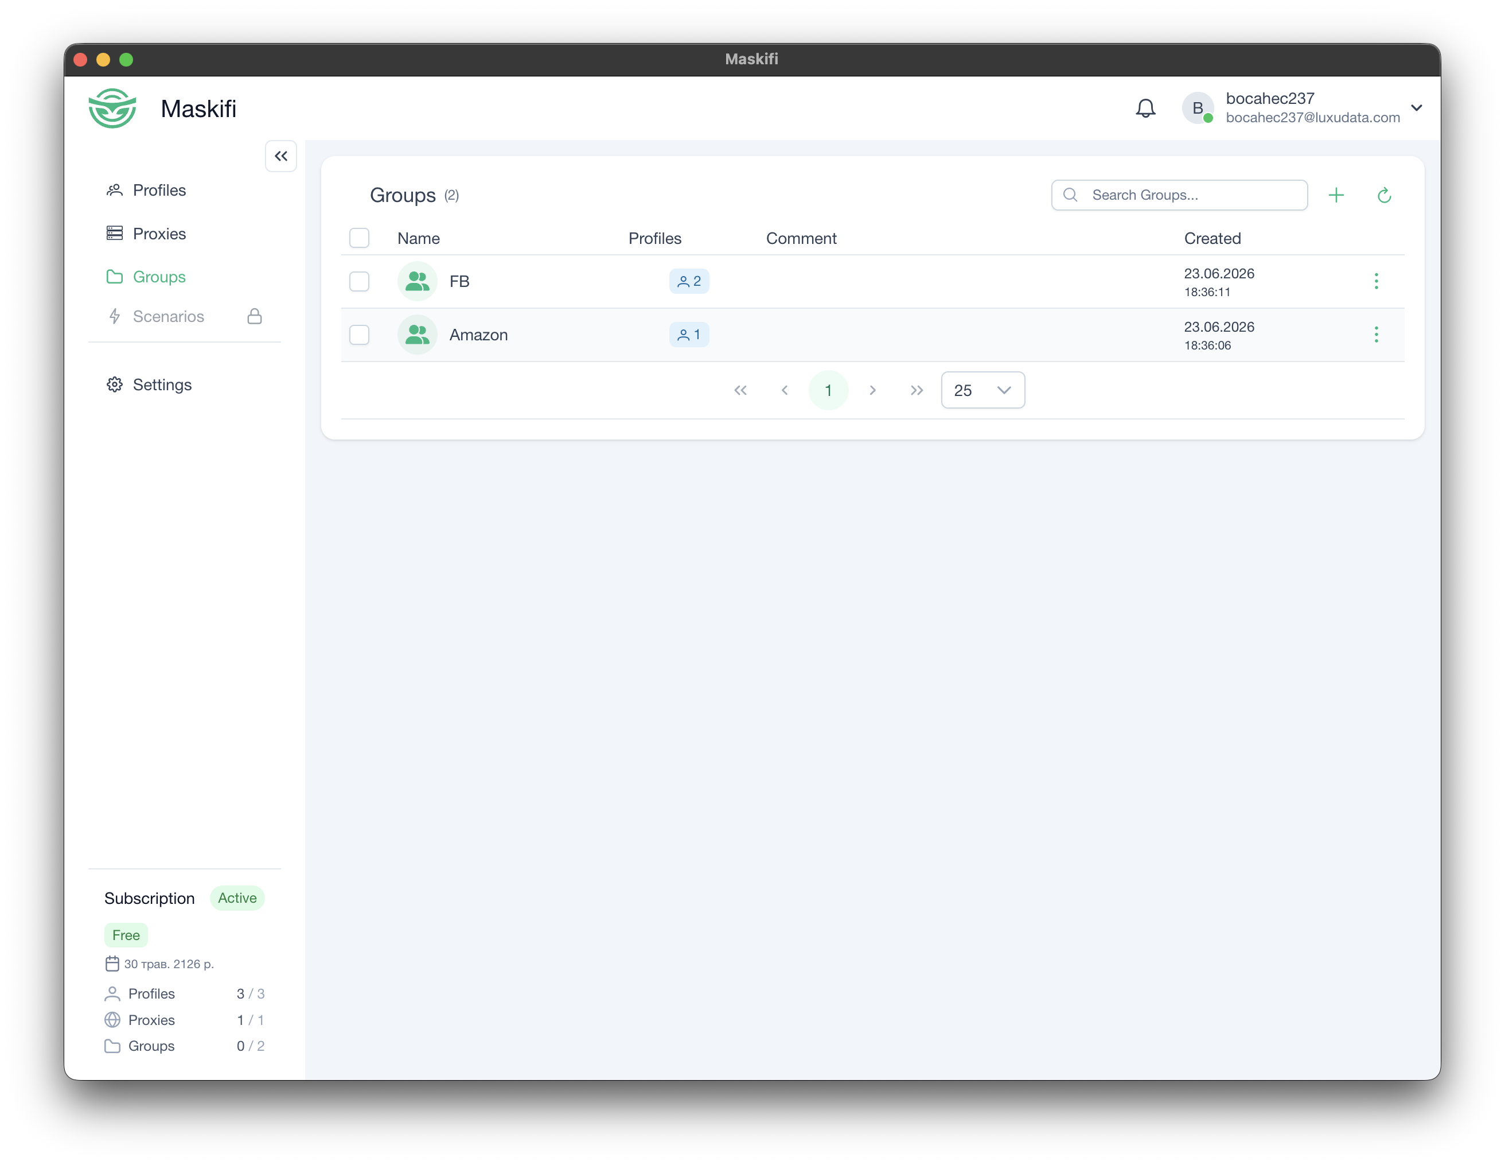Sort by the Name column header
The image size is (1505, 1165).
coord(419,239)
